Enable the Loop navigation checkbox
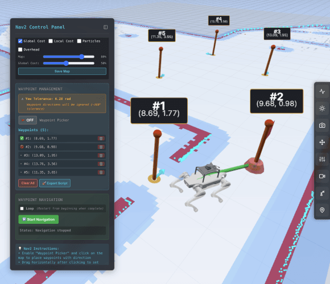330x284 pixels. [22, 208]
